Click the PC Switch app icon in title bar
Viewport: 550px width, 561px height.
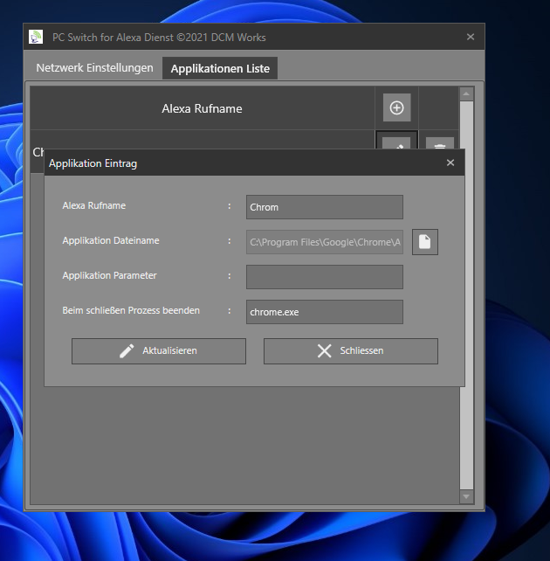pos(36,38)
